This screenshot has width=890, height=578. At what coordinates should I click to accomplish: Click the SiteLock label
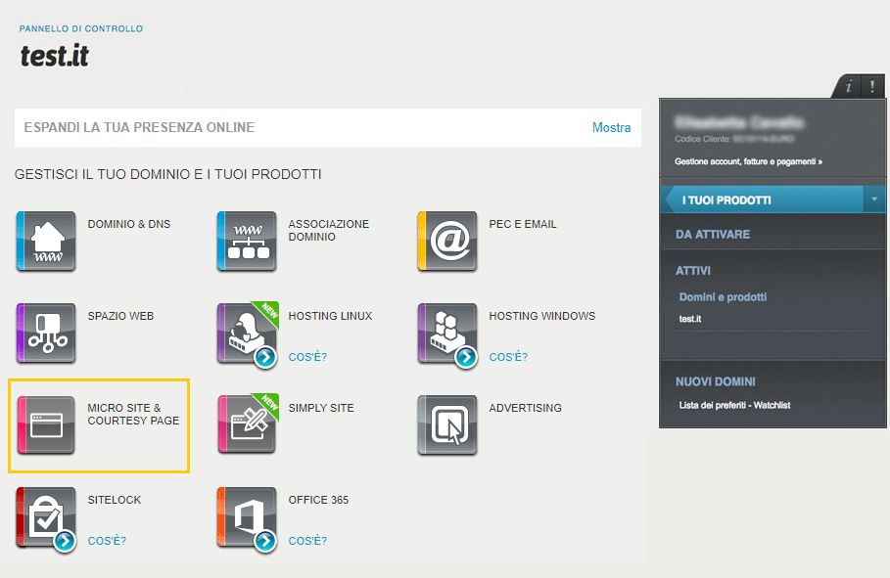tap(115, 500)
